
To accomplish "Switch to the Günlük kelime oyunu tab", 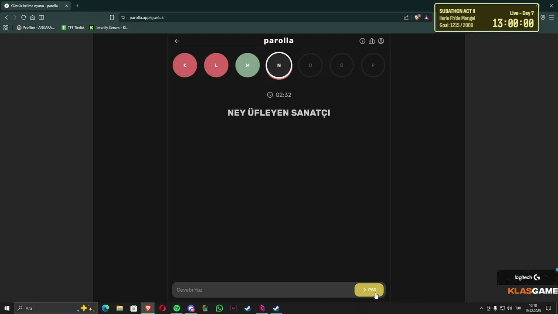I will click(x=37, y=6).
